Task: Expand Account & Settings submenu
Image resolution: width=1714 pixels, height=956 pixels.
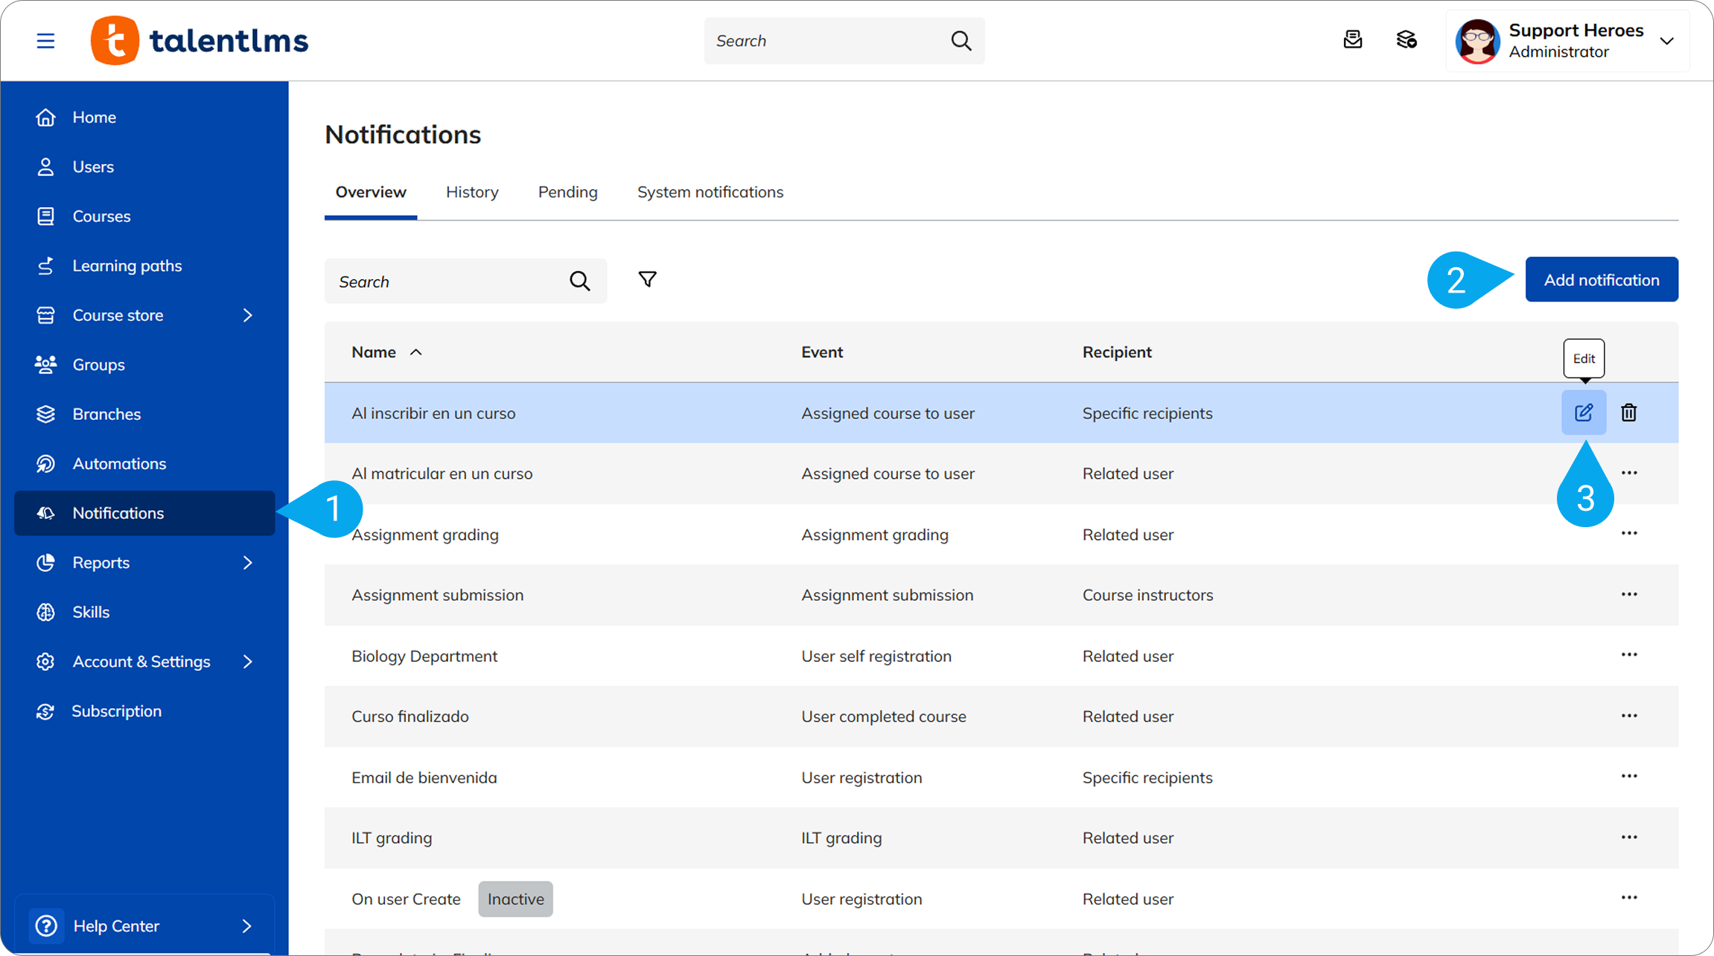Action: 248,662
